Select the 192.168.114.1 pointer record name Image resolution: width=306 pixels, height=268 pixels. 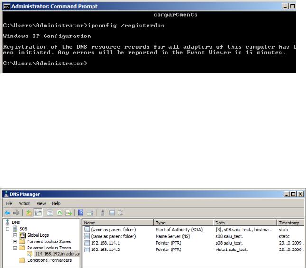tap(105, 243)
